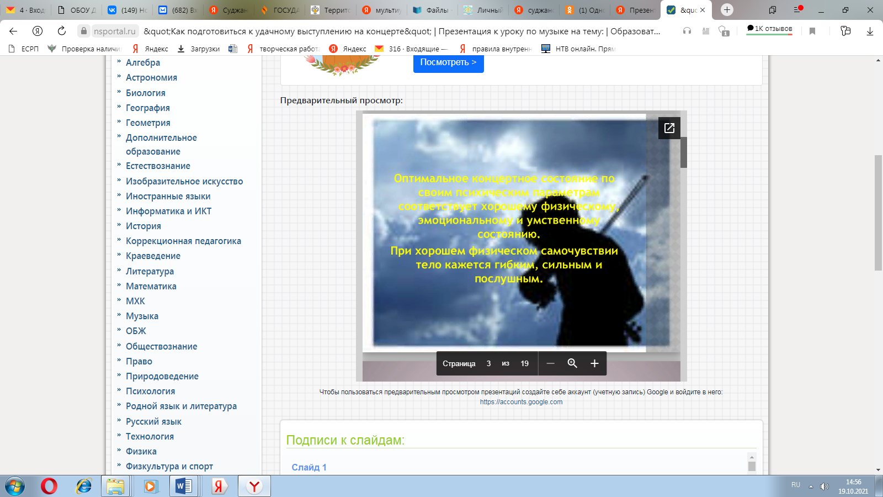Open the Психология category
This screenshot has height=497, width=883.
click(150, 391)
